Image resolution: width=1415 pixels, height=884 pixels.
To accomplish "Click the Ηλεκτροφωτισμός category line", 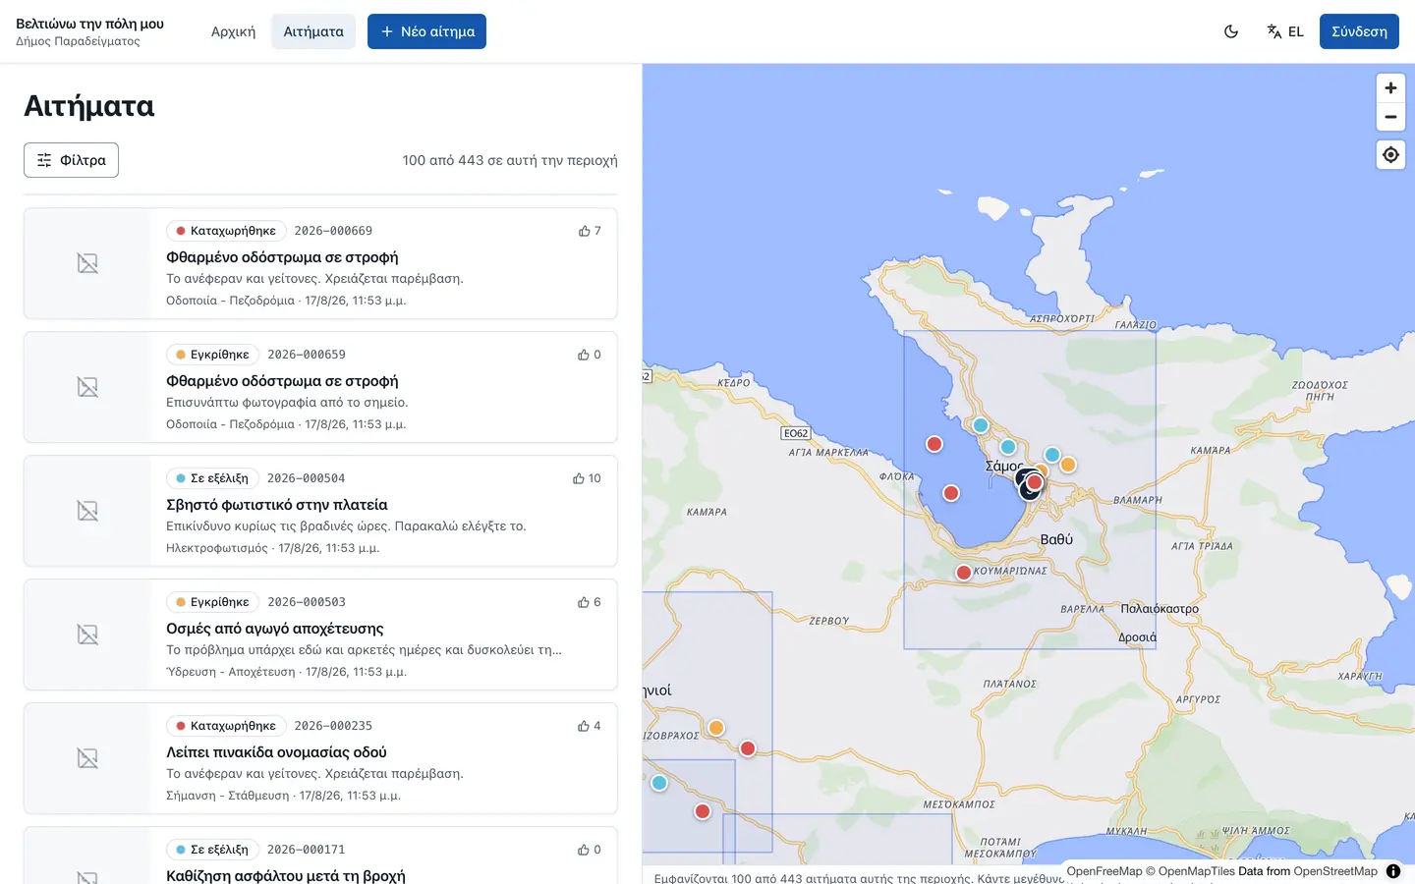I will coord(272,548).
